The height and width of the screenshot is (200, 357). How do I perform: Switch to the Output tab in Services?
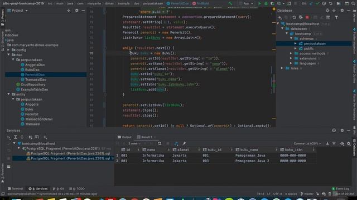point(125,137)
